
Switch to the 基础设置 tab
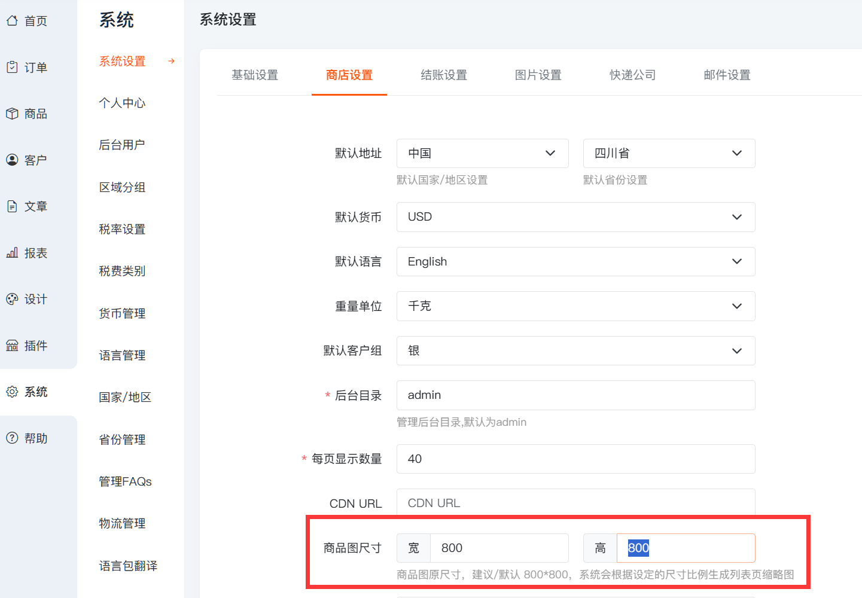click(x=255, y=75)
